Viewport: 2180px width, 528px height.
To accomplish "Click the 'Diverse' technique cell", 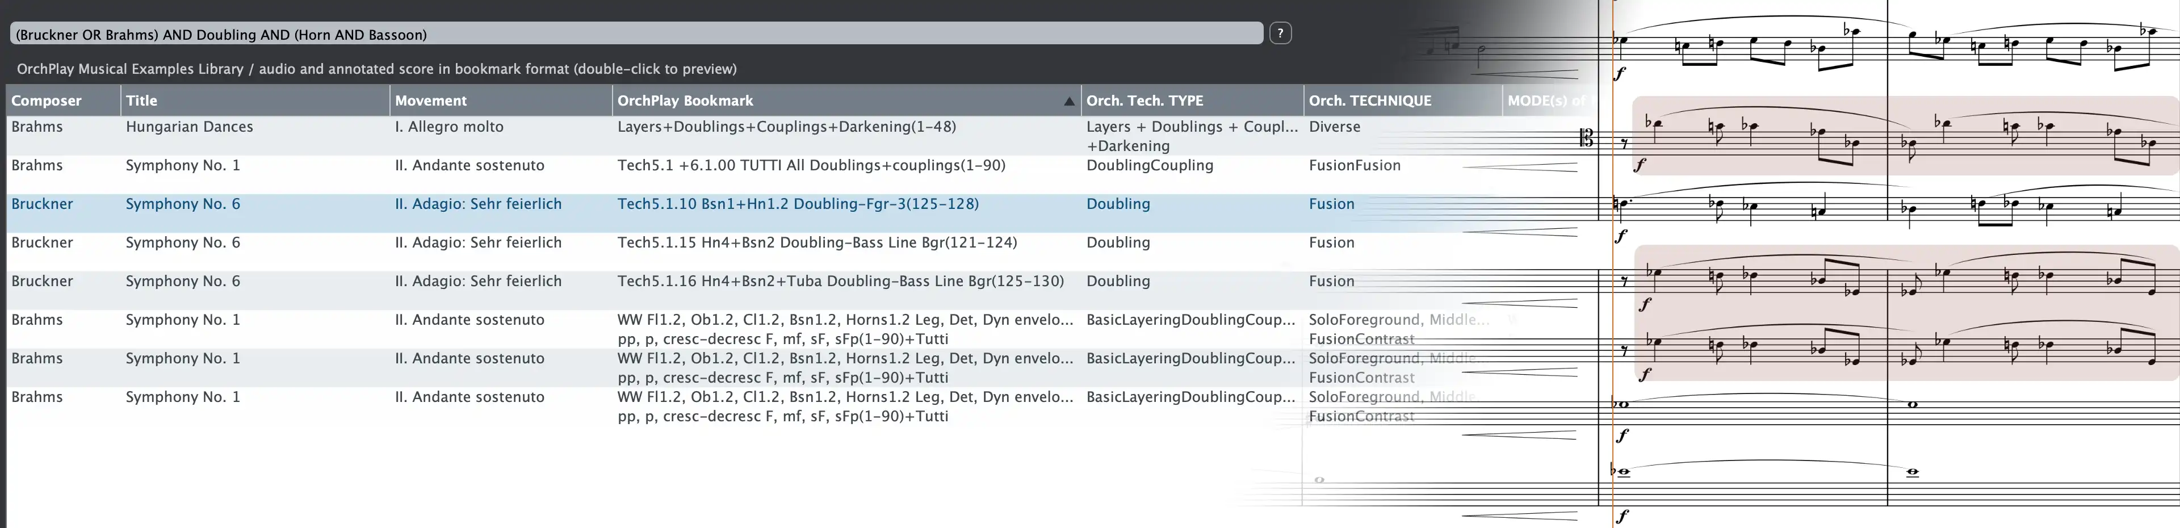I will (1334, 127).
